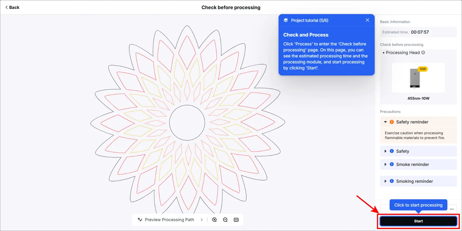462x231 pixels.
Task: Click the Preview Processing Path pen icon
Action: coord(140,220)
